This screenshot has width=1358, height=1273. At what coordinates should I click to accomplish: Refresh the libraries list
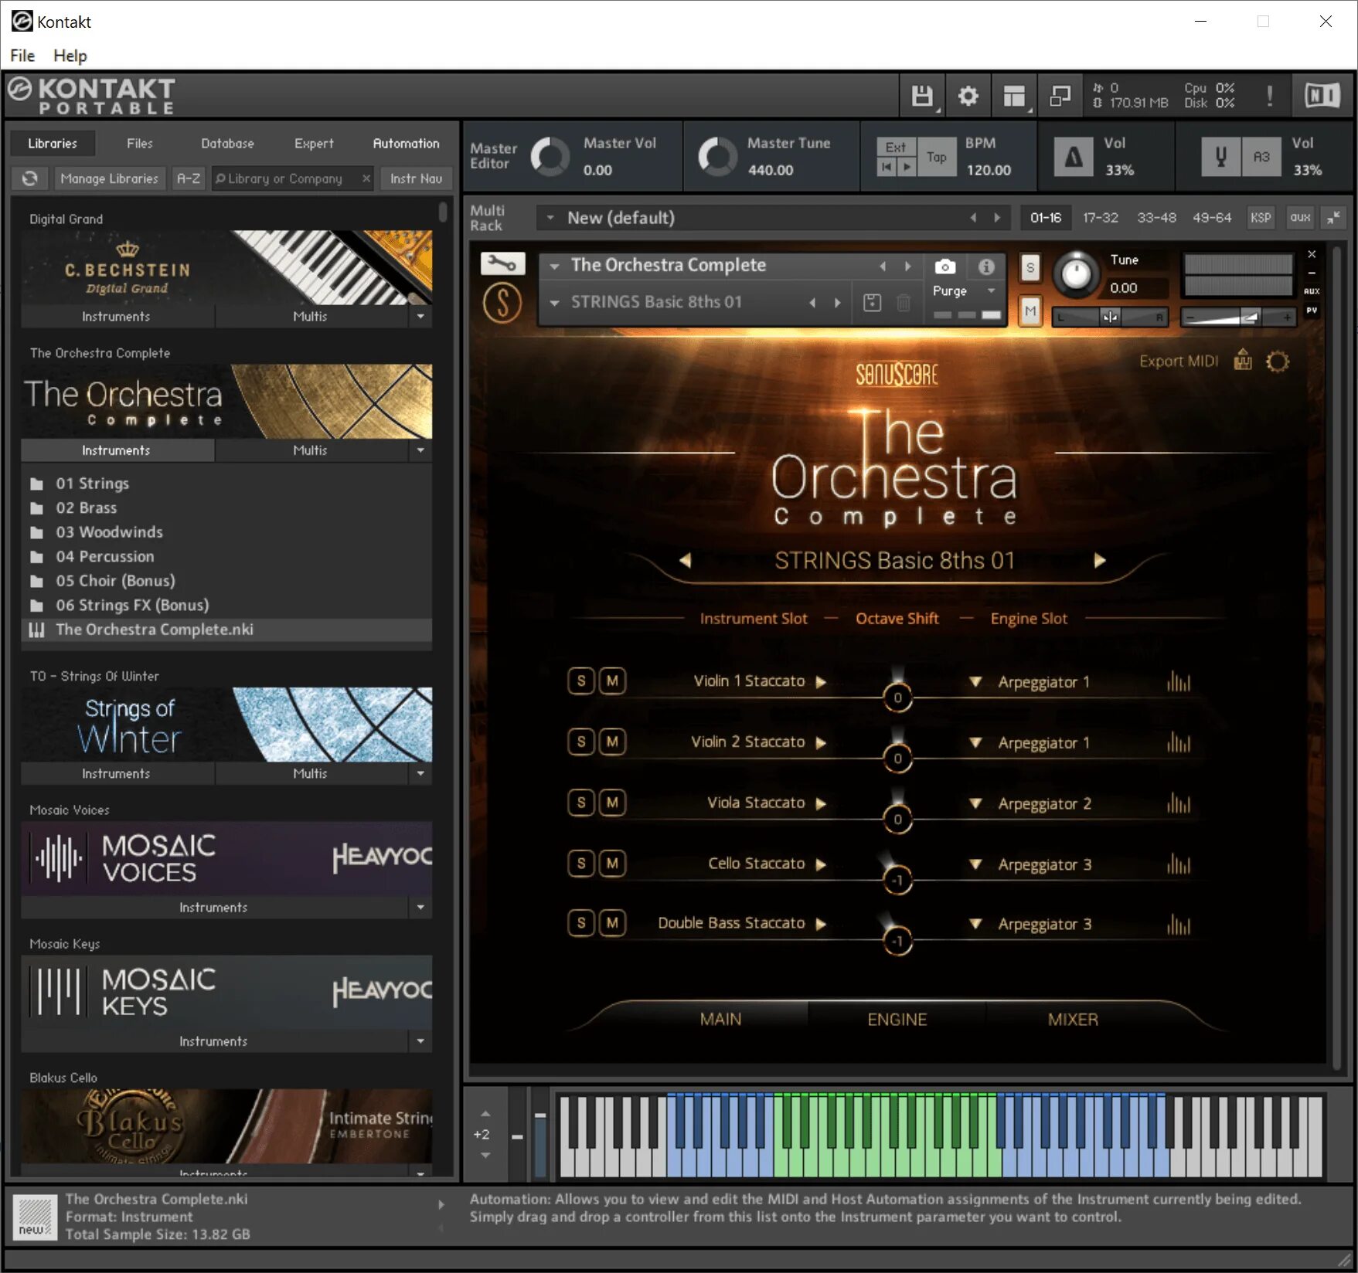(x=30, y=178)
